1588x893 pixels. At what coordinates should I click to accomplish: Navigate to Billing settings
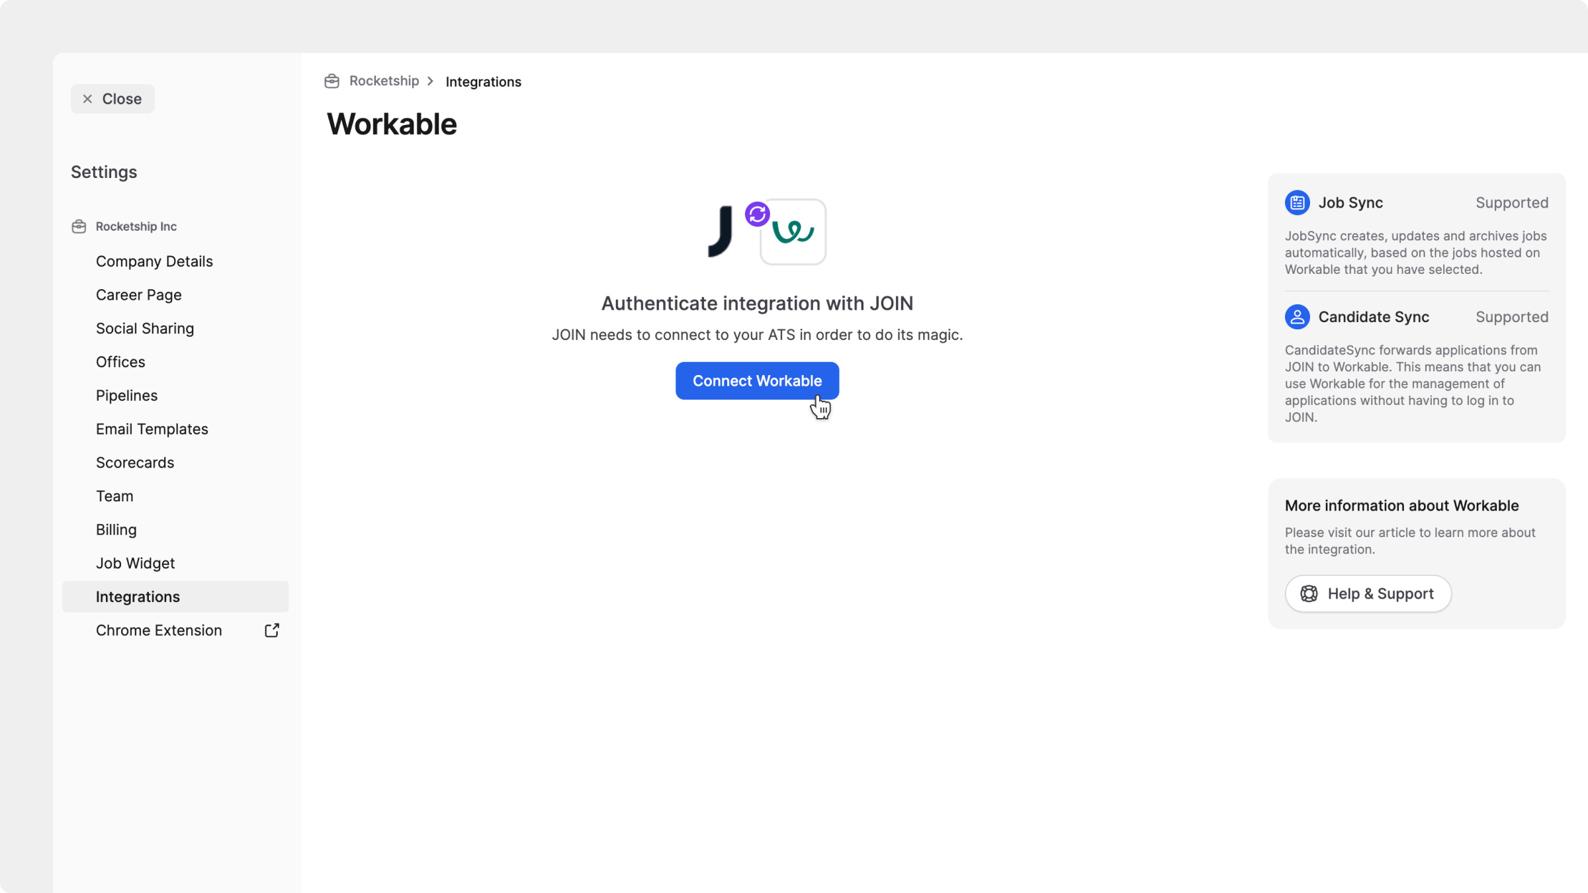(x=116, y=530)
